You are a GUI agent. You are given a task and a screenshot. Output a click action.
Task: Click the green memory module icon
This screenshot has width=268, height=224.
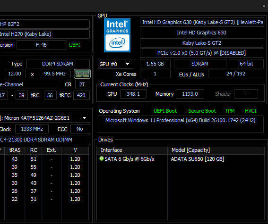(82, 74)
